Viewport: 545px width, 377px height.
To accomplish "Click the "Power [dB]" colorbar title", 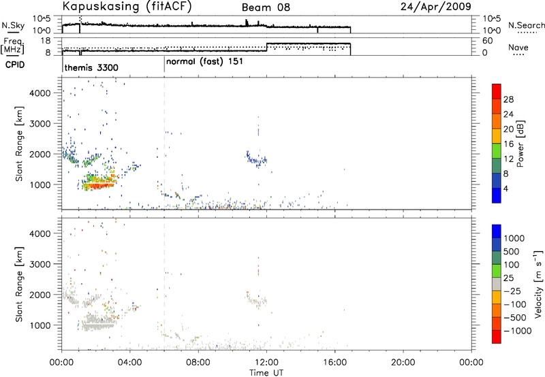I will pyautogui.click(x=520, y=144).
